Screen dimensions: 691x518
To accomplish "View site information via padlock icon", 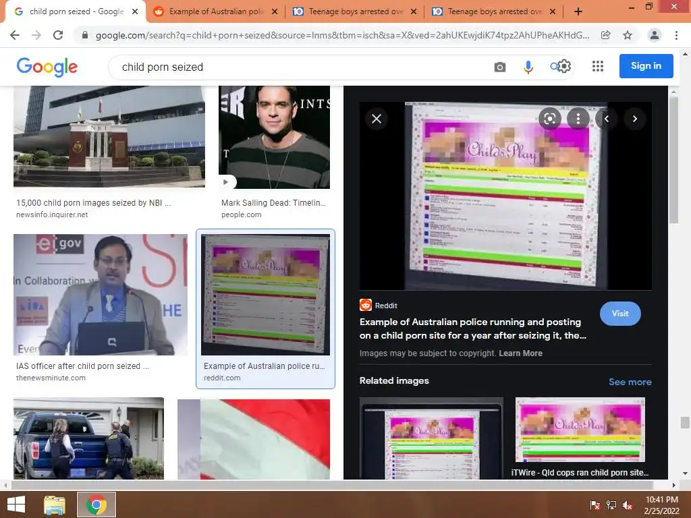I will 85,35.
